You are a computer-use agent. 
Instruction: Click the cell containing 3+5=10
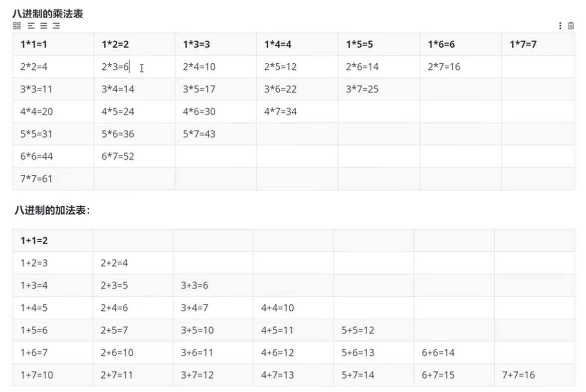click(x=213, y=330)
